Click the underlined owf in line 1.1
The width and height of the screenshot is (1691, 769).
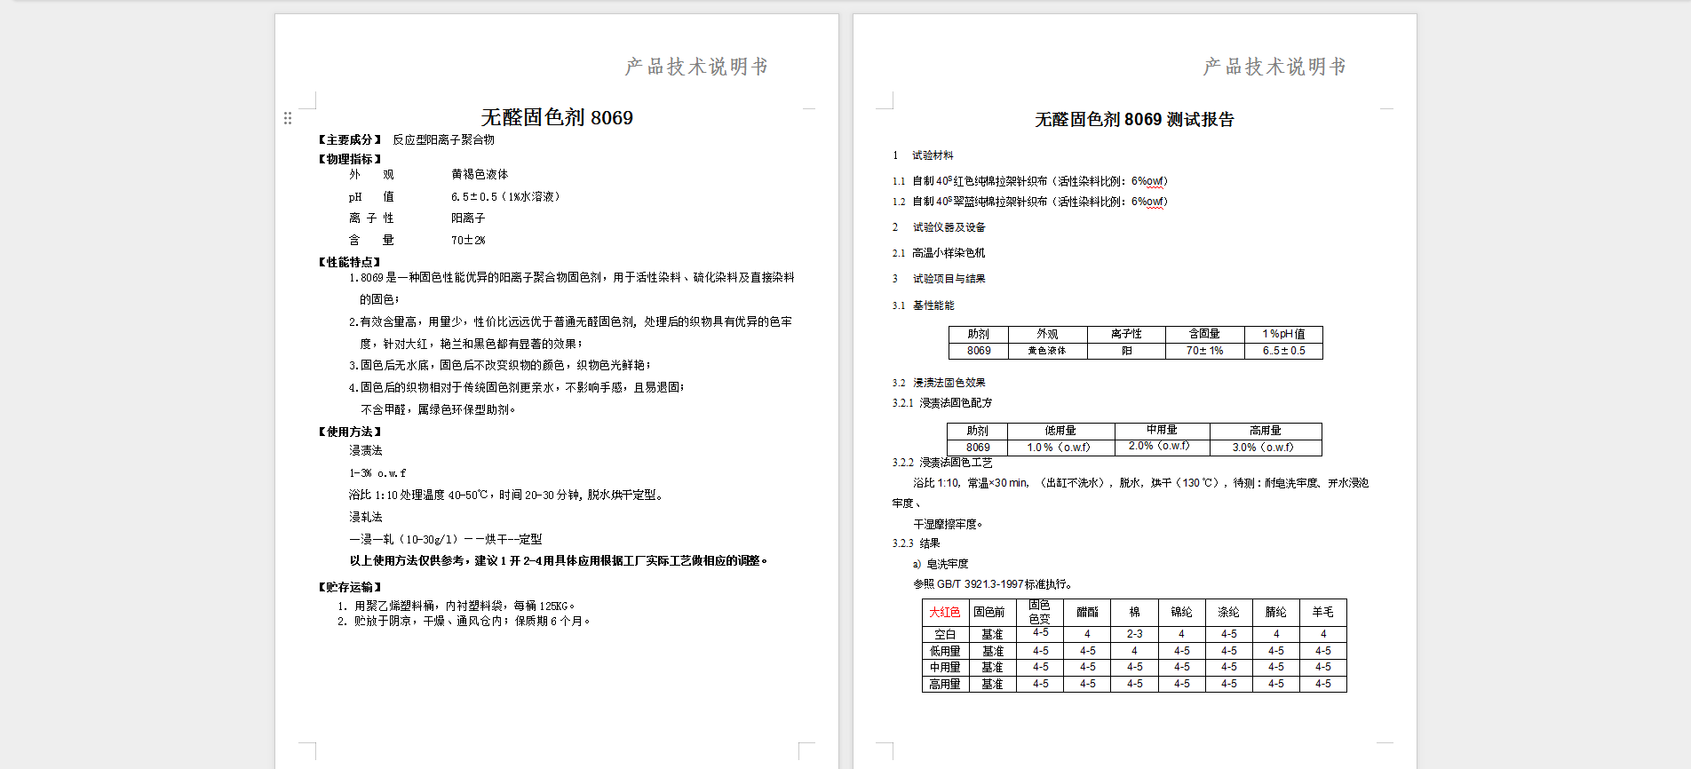pos(1155,181)
